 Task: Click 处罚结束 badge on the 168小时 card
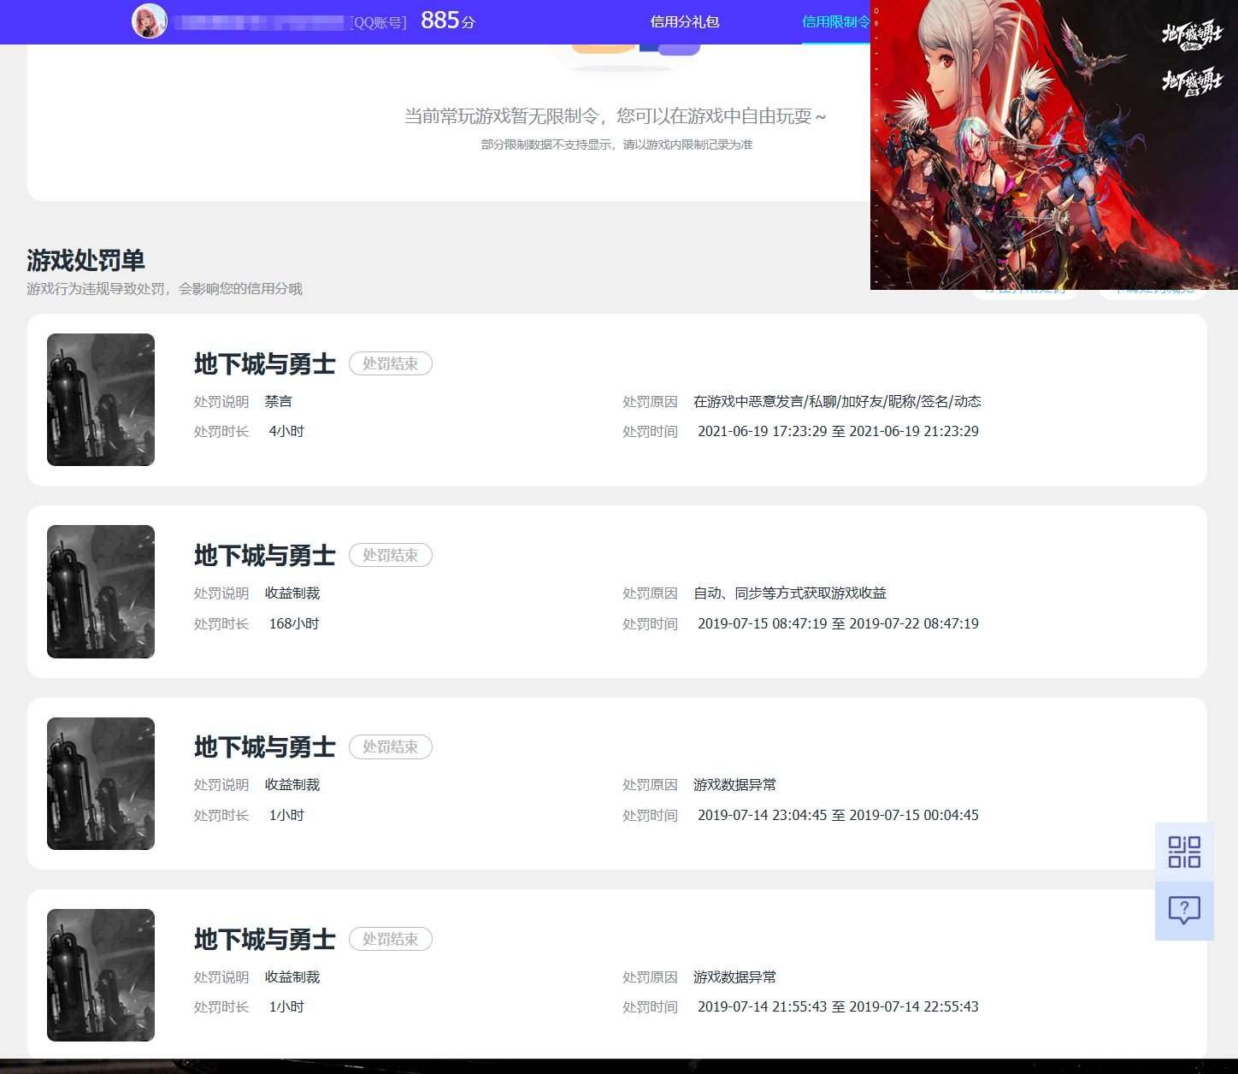pos(391,555)
